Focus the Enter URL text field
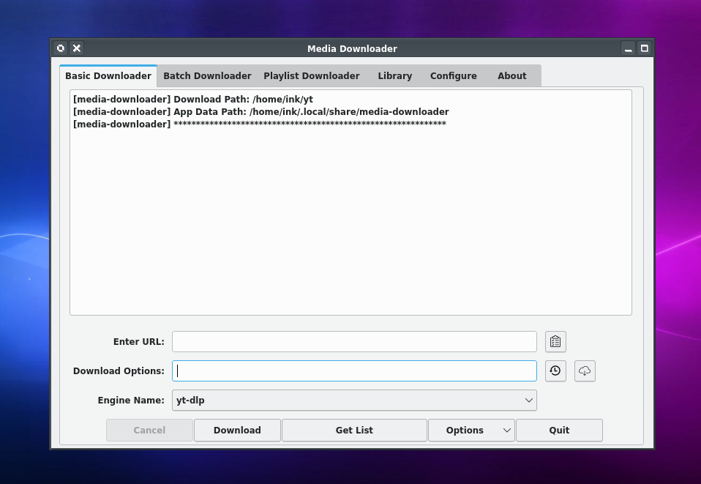The image size is (701, 484). pyautogui.click(x=354, y=342)
